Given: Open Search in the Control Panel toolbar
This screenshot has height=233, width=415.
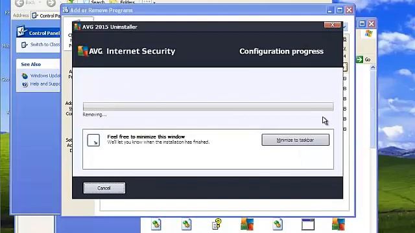Looking at the screenshot, I should pos(94,2).
